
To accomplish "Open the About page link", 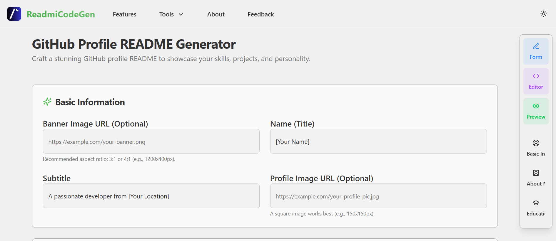I will (216, 14).
